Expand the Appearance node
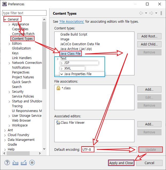Screen dimensions: 166x170 pyautogui.click(x=9, y=25)
